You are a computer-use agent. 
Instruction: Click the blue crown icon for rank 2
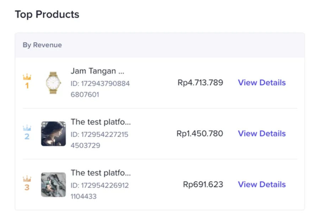[x=27, y=128]
